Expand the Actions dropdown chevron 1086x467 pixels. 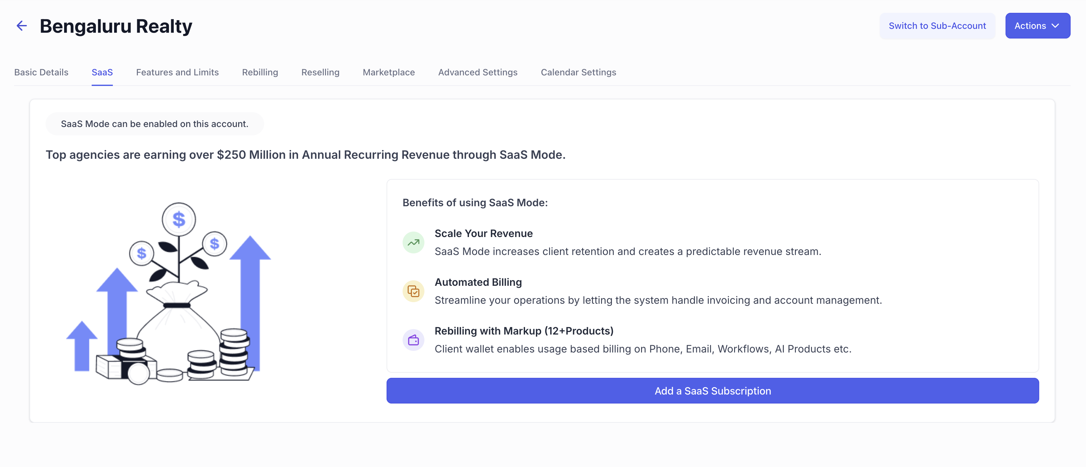pyautogui.click(x=1055, y=26)
